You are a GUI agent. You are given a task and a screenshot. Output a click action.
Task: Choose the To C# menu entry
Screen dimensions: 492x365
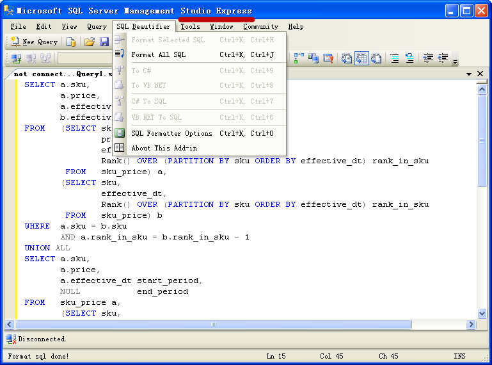(200, 70)
